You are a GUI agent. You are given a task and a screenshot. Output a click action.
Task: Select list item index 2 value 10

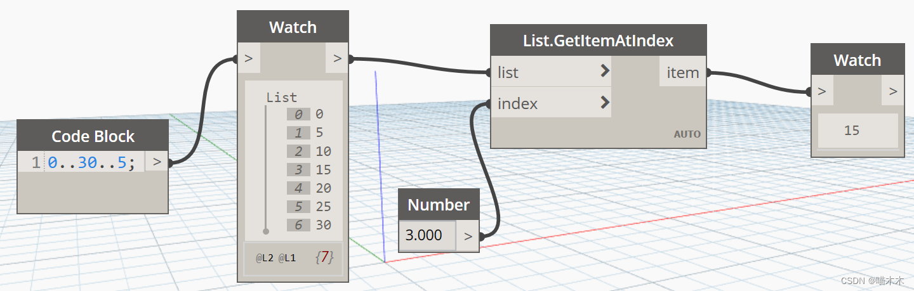[x=308, y=151]
